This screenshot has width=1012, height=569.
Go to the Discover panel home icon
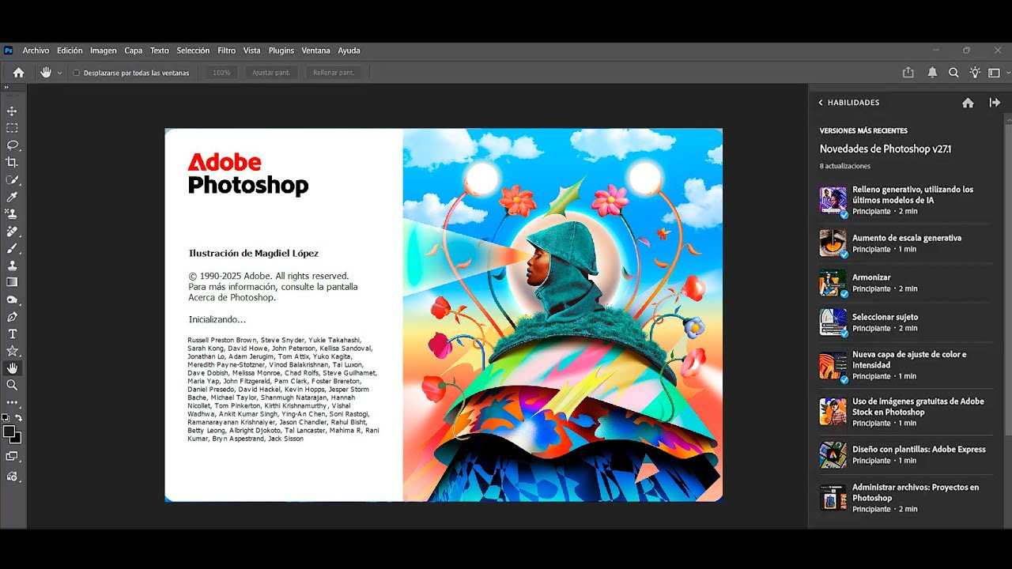click(x=968, y=103)
